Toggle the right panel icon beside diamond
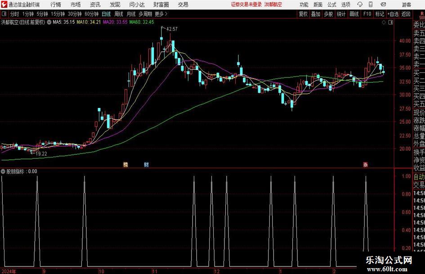The width and height of the screenshot is (425, 274). [390, 22]
